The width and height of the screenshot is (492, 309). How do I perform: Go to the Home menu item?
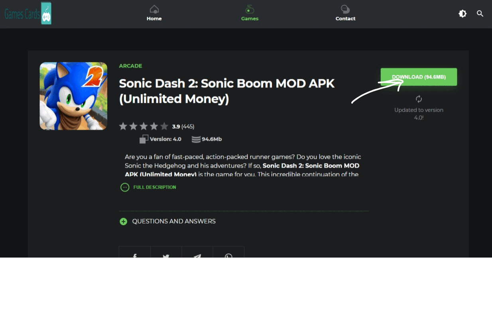click(x=154, y=14)
